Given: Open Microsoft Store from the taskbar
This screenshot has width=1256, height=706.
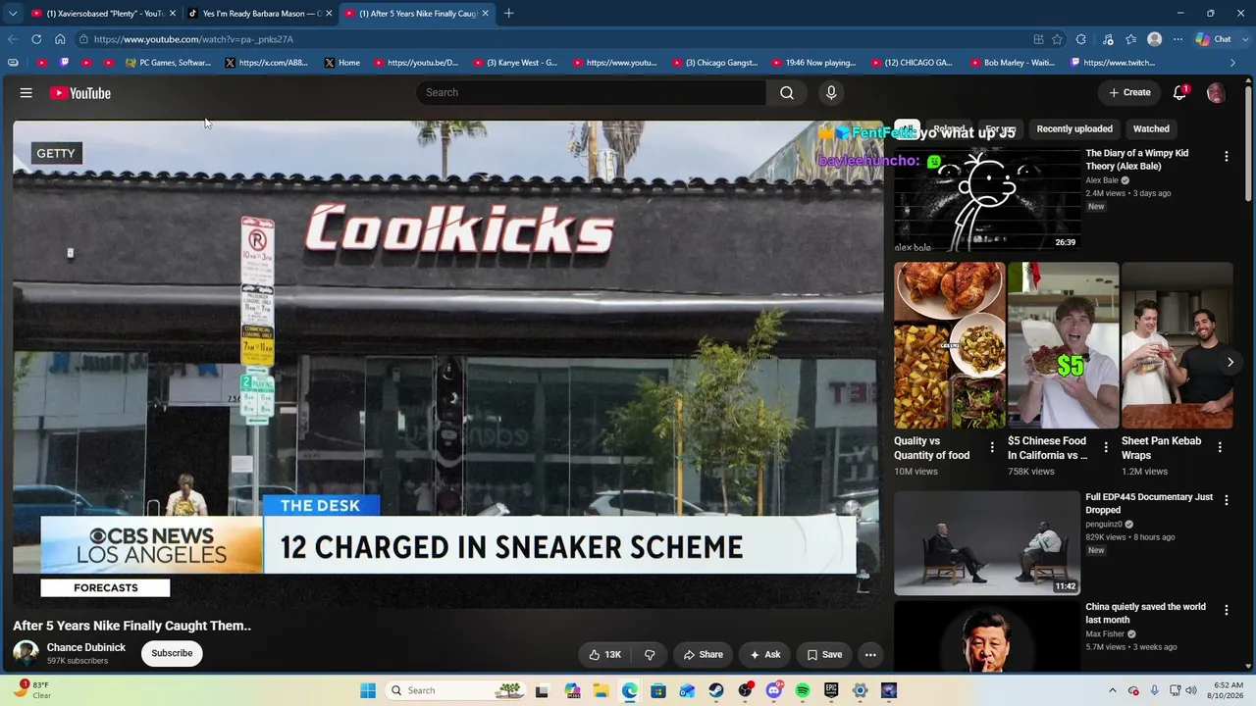Looking at the screenshot, I should click(x=658, y=690).
